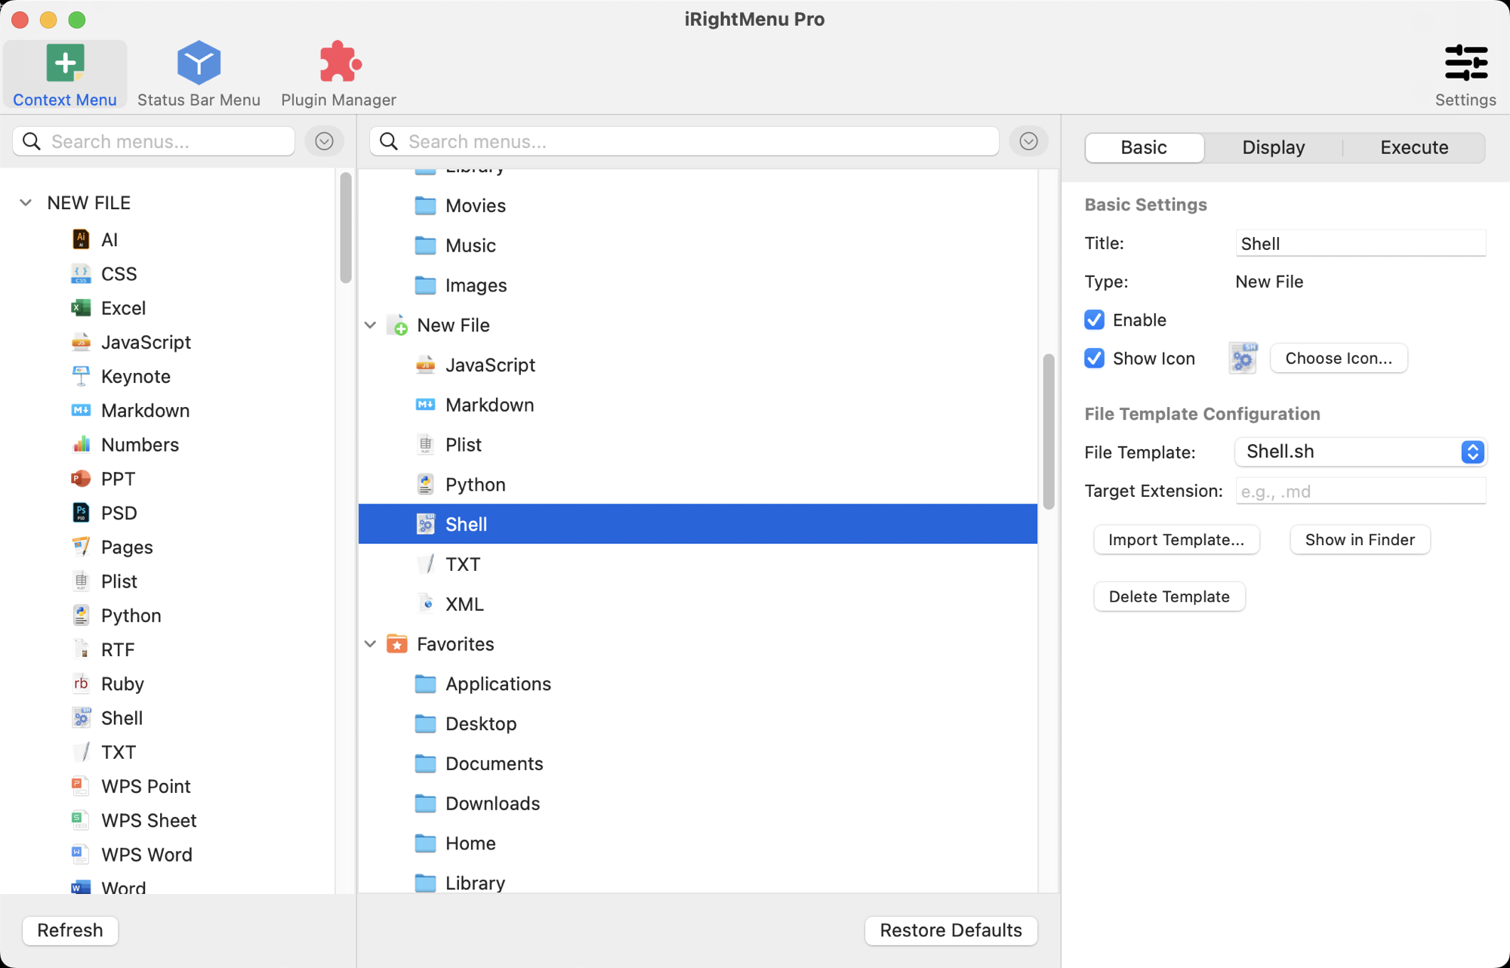
Task: Click the WPS Point icon
Action: (81, 786)
